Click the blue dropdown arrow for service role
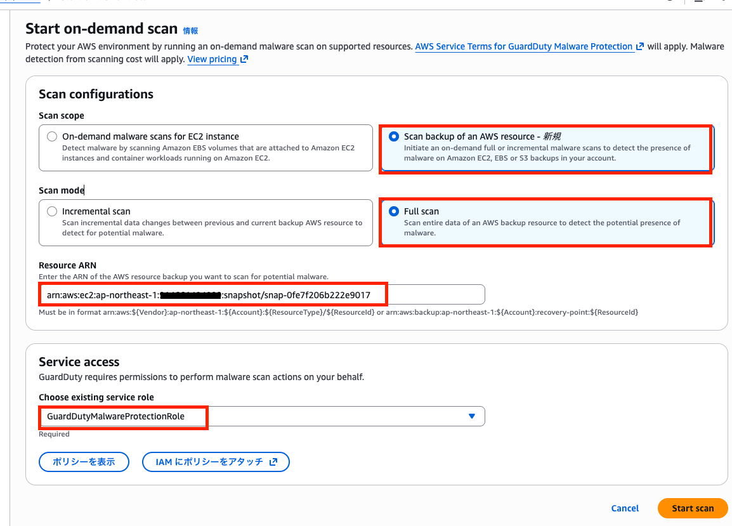732x526 pixels. 471,416
